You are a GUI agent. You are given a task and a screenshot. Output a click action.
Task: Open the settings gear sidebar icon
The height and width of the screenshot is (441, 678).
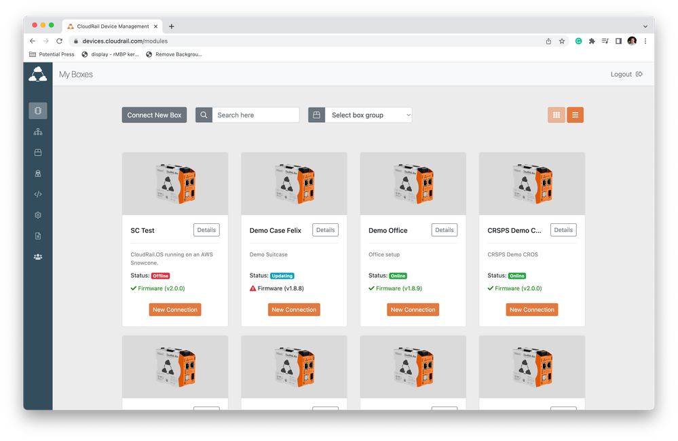[x=38, y=215]
